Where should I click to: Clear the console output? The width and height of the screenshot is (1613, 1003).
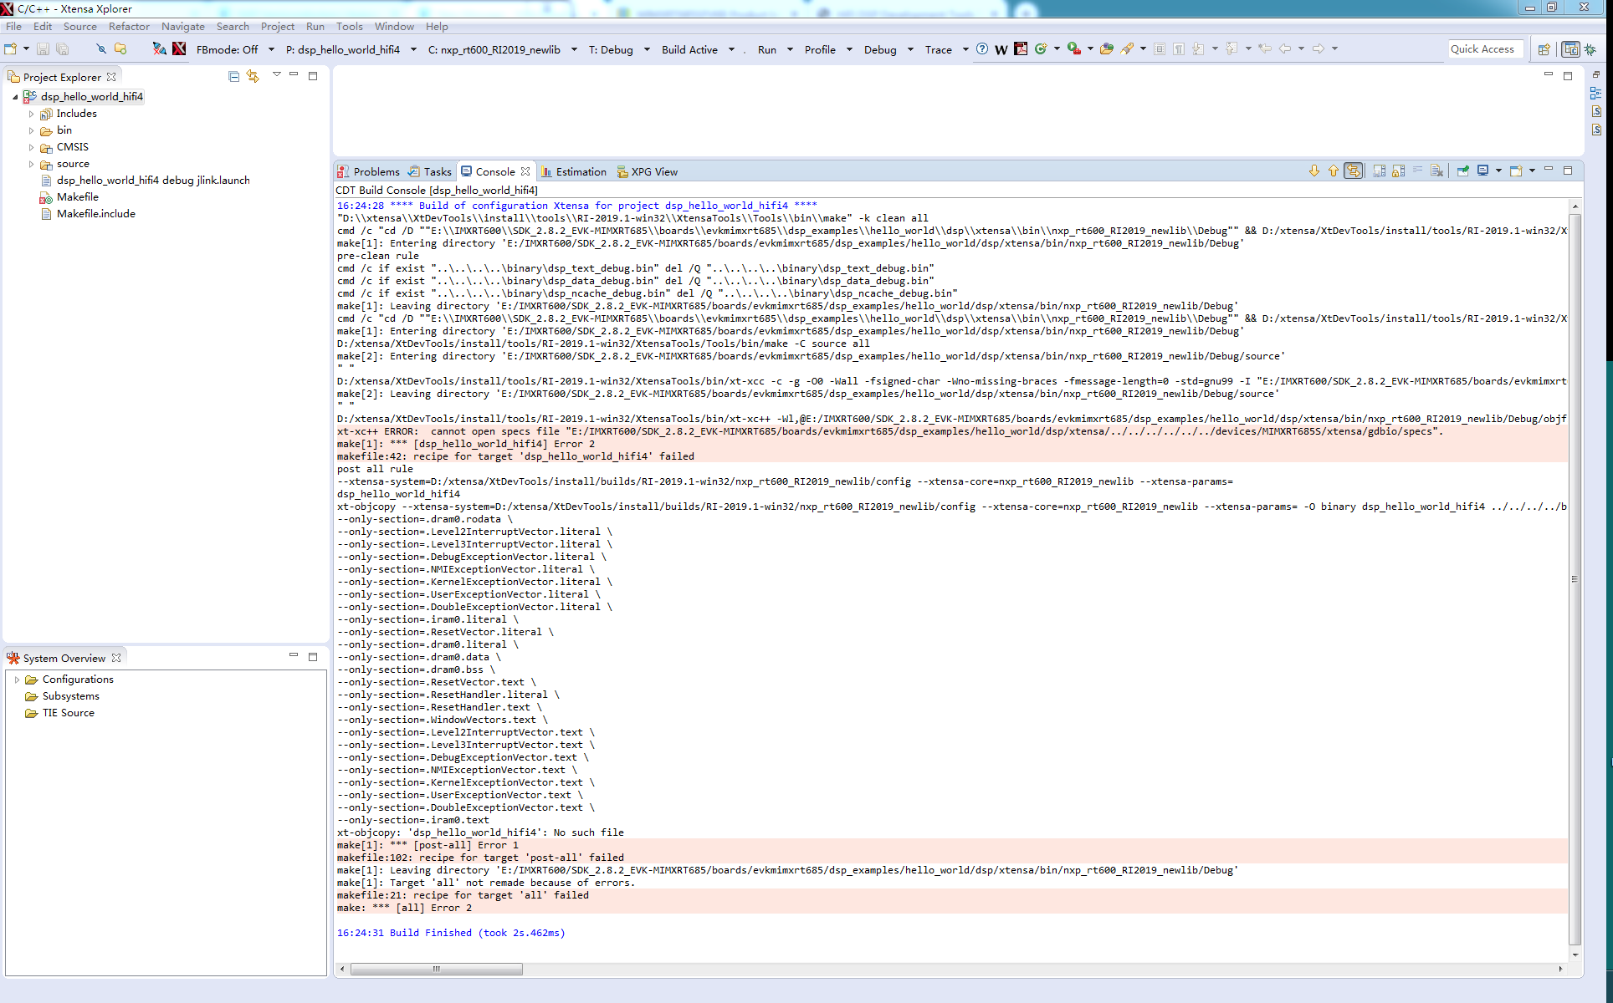[x=1436, y=171]
